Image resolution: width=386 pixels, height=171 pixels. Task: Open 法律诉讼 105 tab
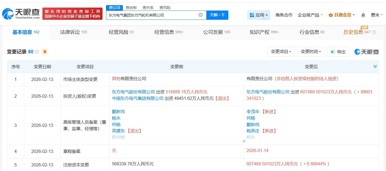point(73,32)
